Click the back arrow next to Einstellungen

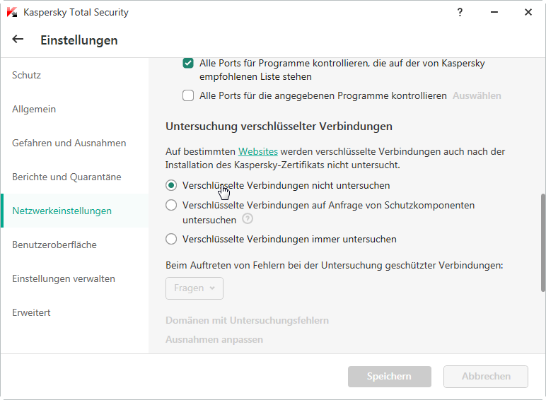click(x=18, y=40)
